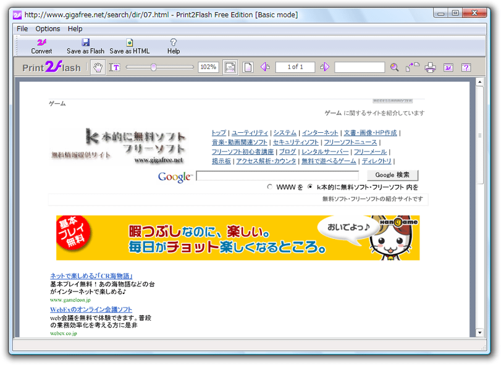Image resolution: width=501 pixels, height=365 pixels.
Task: Open the アクセス解析・カウンタ link
Action: [266, 161]
